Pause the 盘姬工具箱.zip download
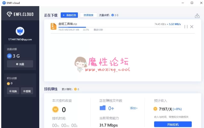This screenshot has width=204, height=128. 186,27
